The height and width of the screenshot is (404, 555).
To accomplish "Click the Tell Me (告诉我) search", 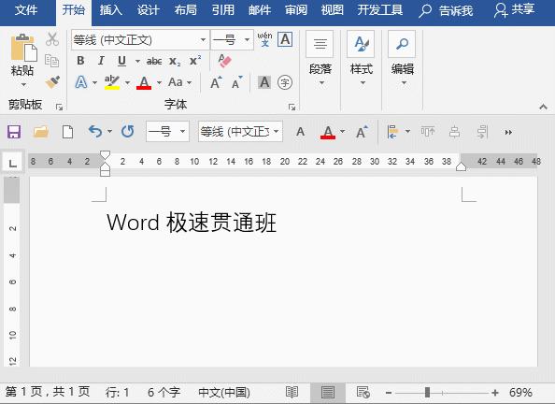I will tap(446, 10).
